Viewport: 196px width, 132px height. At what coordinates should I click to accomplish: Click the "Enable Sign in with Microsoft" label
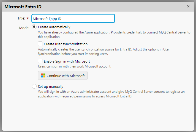tap(67, 61)
